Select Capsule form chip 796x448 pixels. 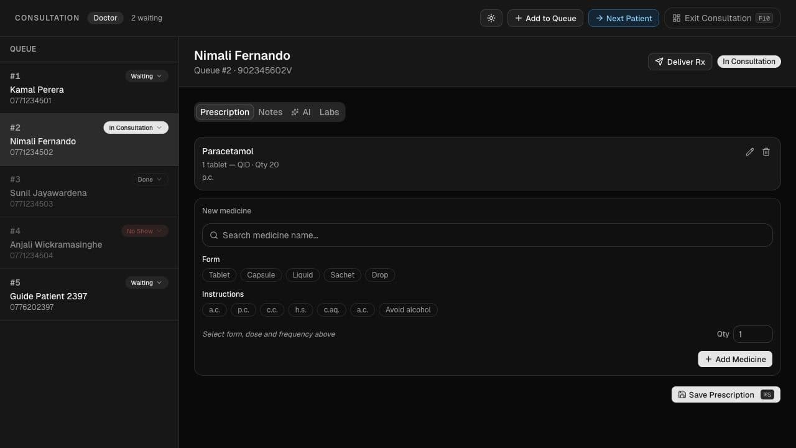point(261,275)
